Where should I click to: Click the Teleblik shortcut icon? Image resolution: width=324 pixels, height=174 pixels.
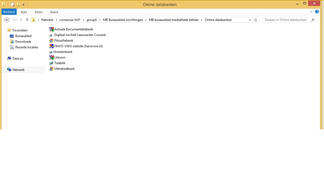coord(52,63)
